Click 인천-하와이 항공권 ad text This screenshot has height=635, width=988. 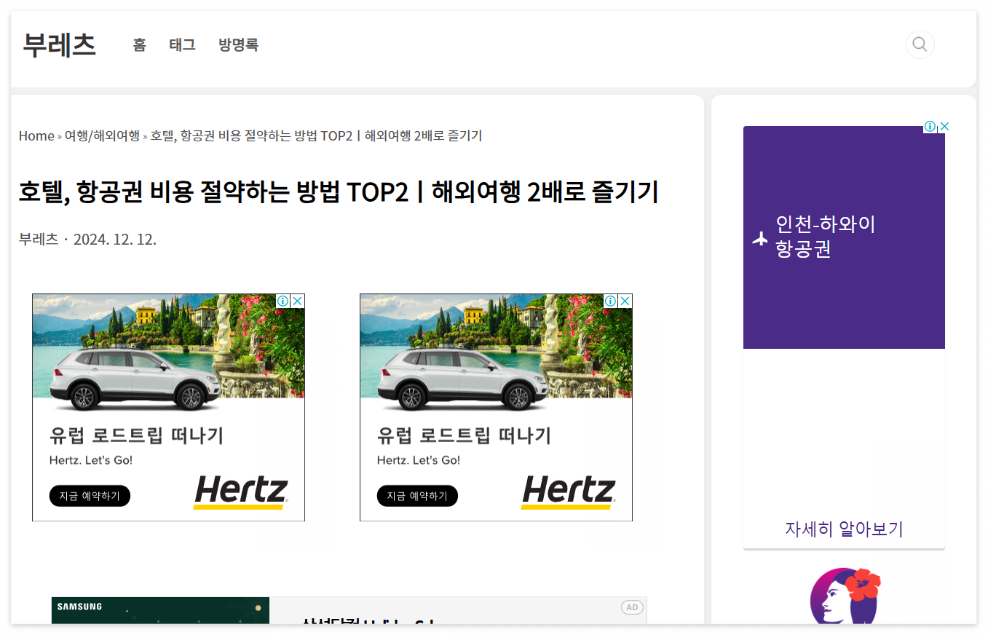pos(825,237)
